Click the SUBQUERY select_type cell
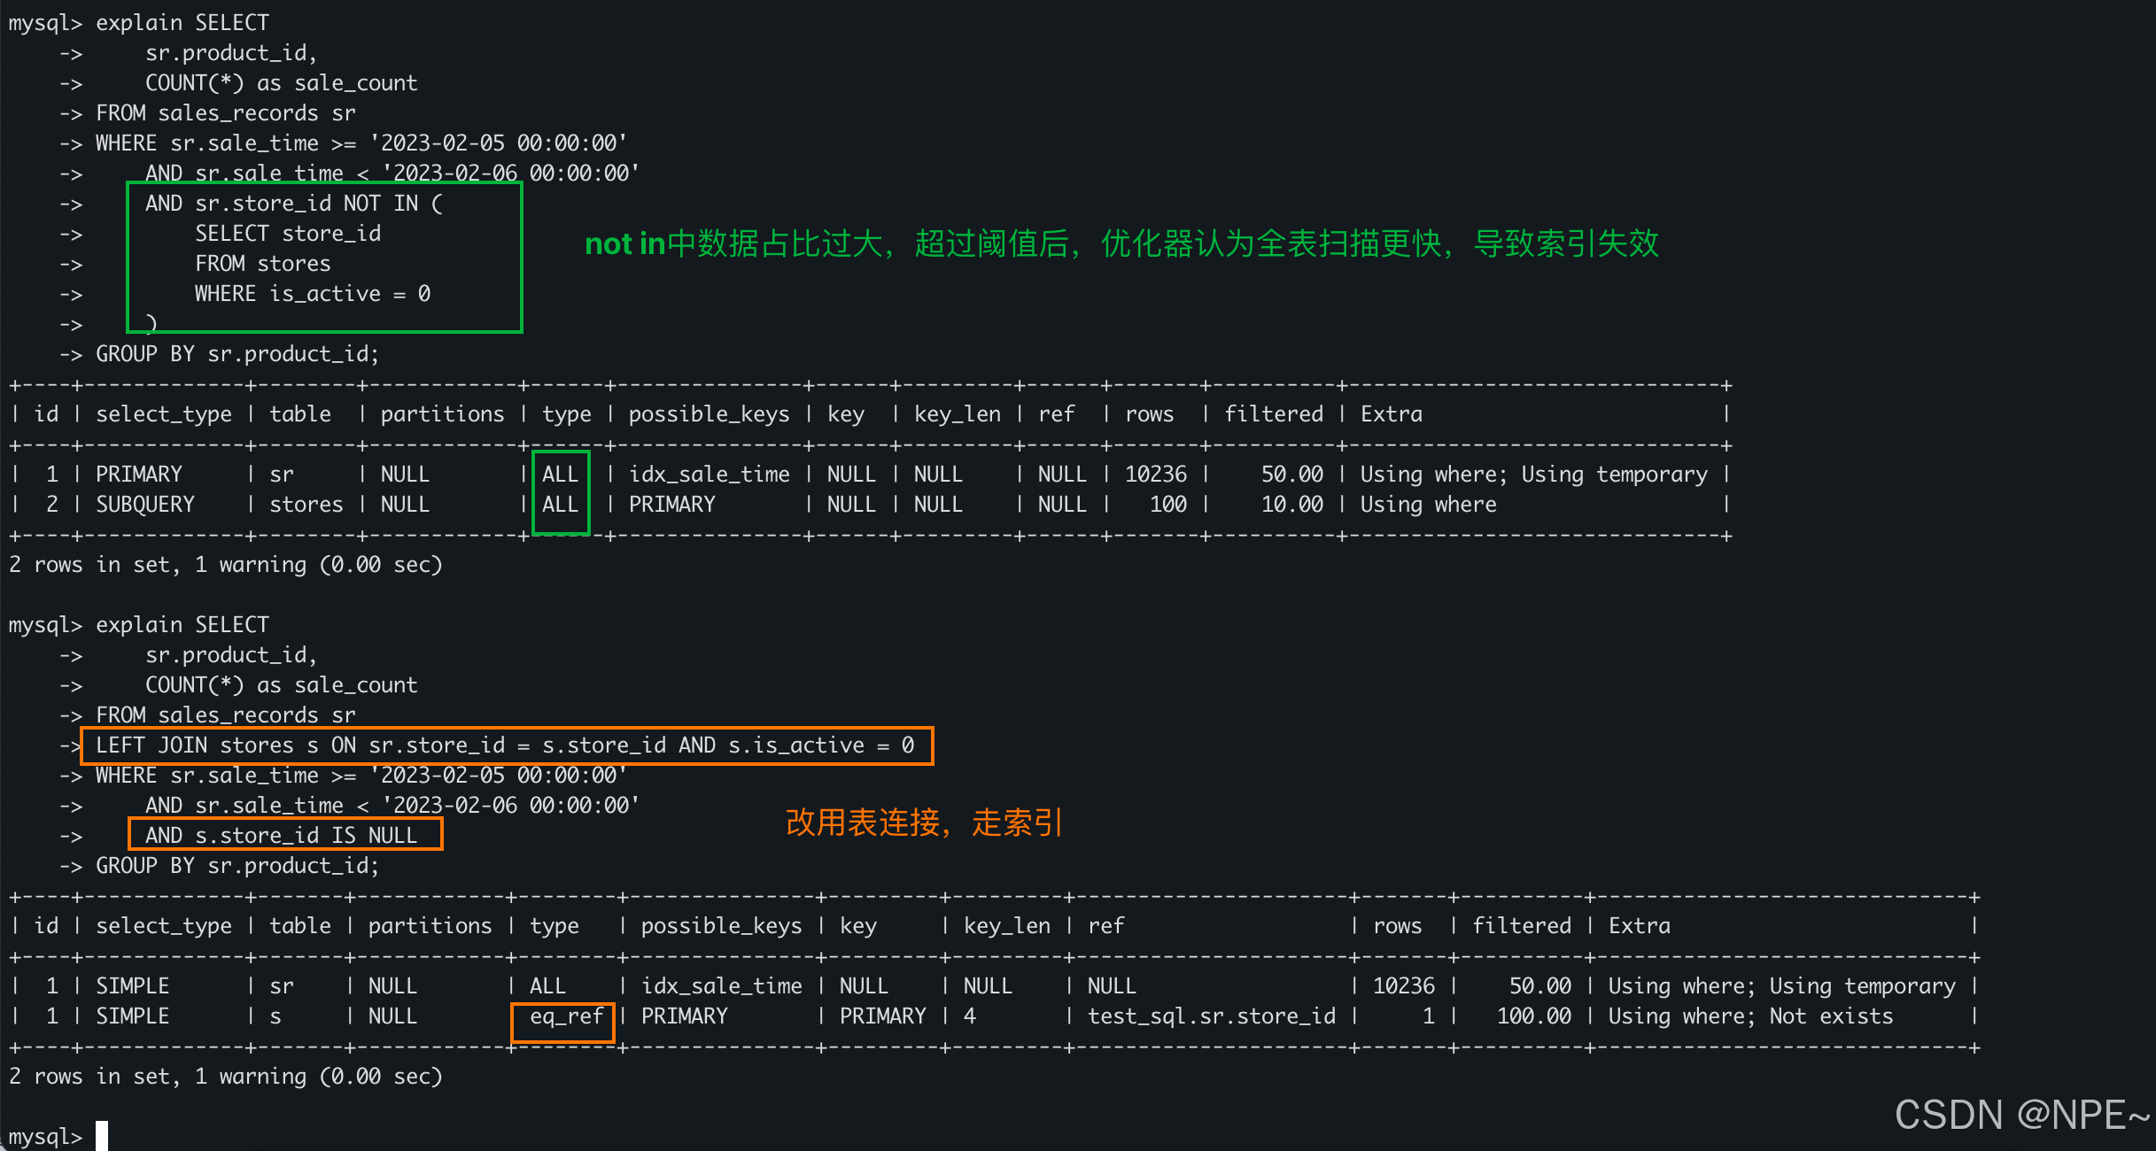 [x=144, y=504]
